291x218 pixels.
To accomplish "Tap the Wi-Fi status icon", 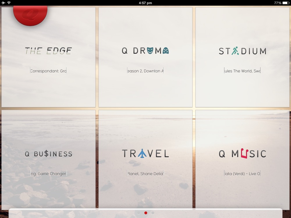I will pos(9,3).
